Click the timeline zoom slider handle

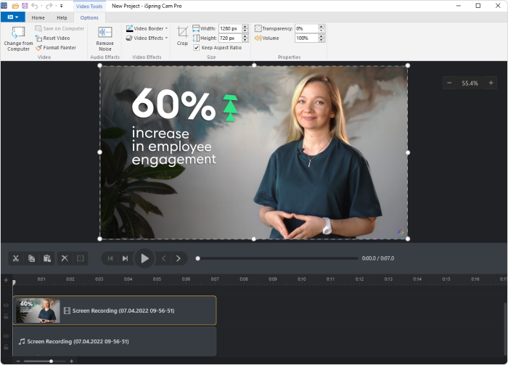(52, 361)
